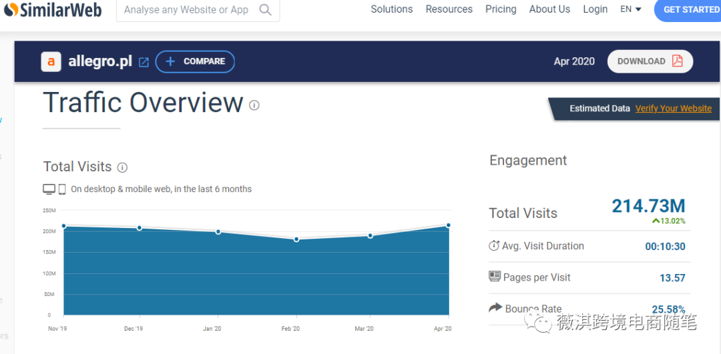This screenshot has height=354, width=721.
Task: Open the About Us page
Action: 549,9
